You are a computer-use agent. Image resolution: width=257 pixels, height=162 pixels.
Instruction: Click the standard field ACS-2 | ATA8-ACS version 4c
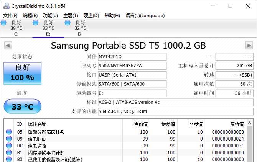pyautogui.click(x=176, y=102)
